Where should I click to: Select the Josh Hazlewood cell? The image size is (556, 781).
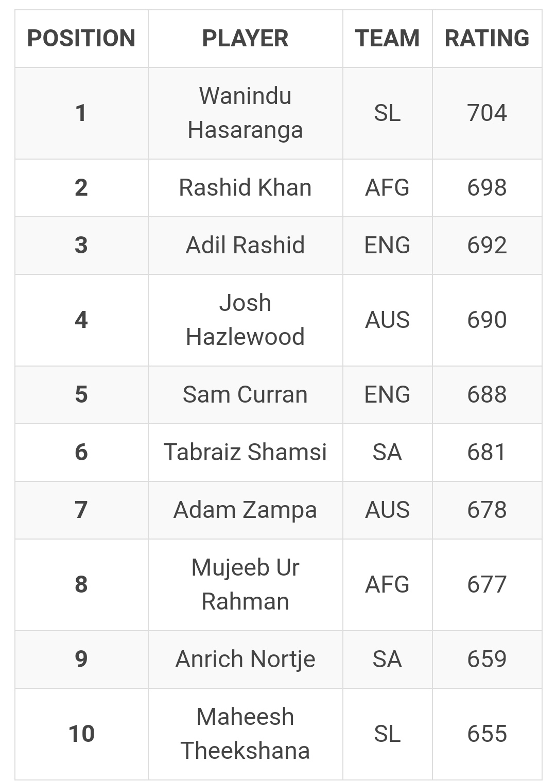coord(245,320)
